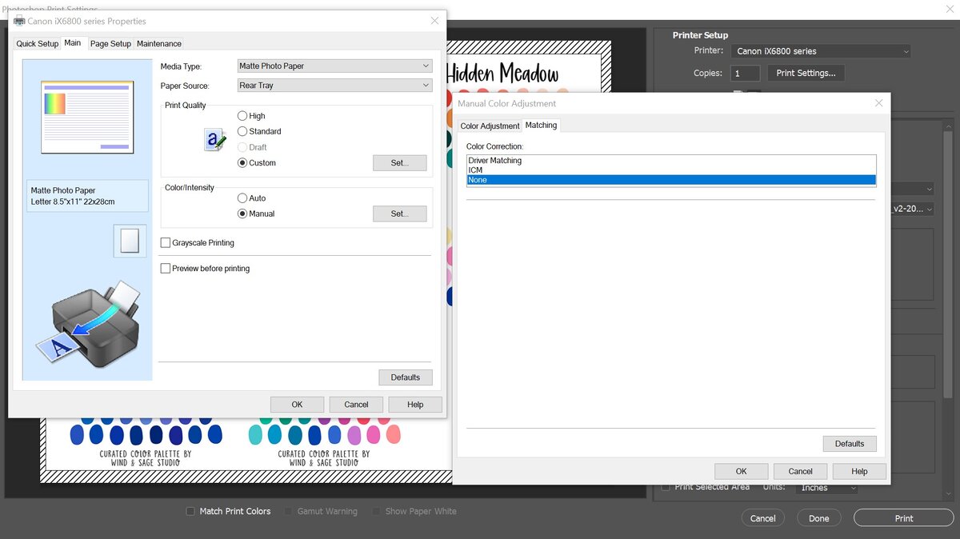Open the Color Adjustment tab
Viewport: 960px width, 539px height.
click(490, 126)
